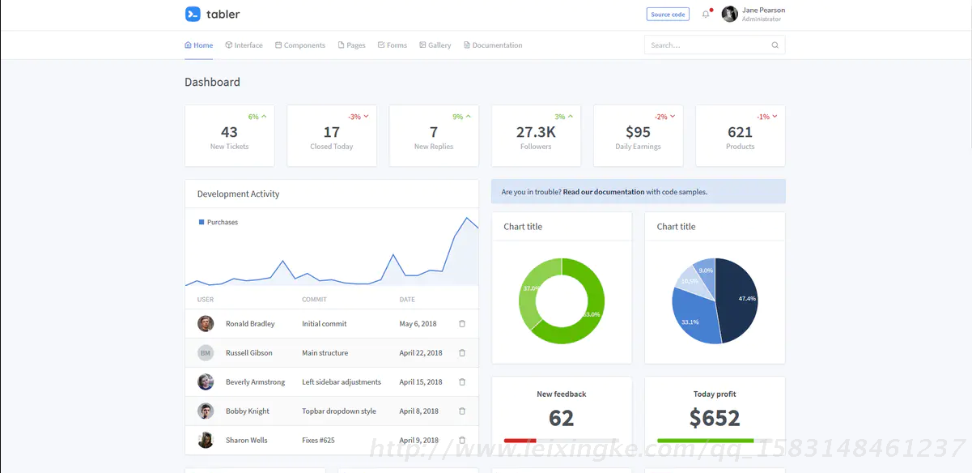Image resolution: width=972 pixels, height=473 pixels.
Task: Click trash icon for Russell Gibson row
Action: [462, 353]
